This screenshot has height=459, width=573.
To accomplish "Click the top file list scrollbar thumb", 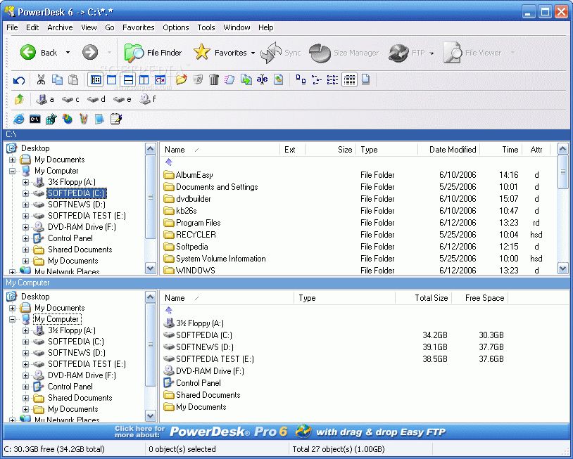I will pyautogui.click(x=562, y=172).
